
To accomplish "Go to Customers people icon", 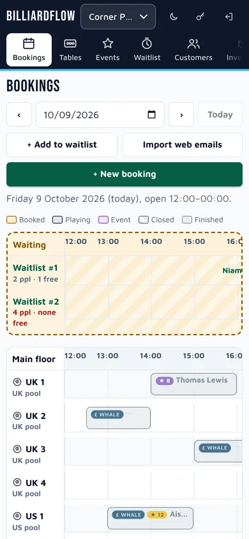I will click(193, 50).
